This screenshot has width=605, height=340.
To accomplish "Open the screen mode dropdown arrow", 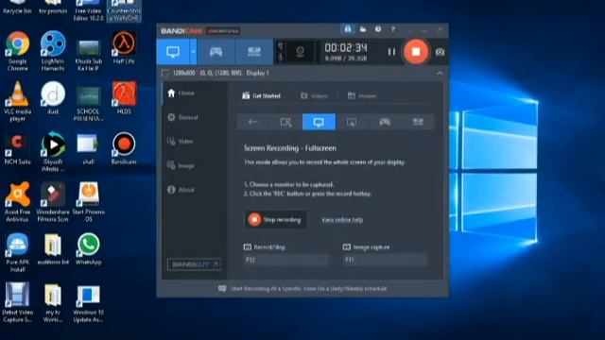I will [x=193, y=52].
